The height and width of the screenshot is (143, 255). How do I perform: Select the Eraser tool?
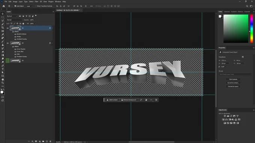pyautogui.click(x=3, y=52)
